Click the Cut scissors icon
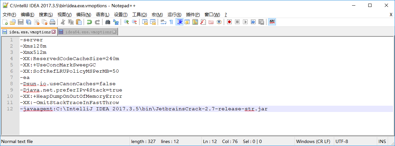This screenshot has width=395, height=146. 63,22
